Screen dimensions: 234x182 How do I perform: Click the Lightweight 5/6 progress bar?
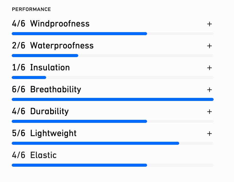(112, 143)
